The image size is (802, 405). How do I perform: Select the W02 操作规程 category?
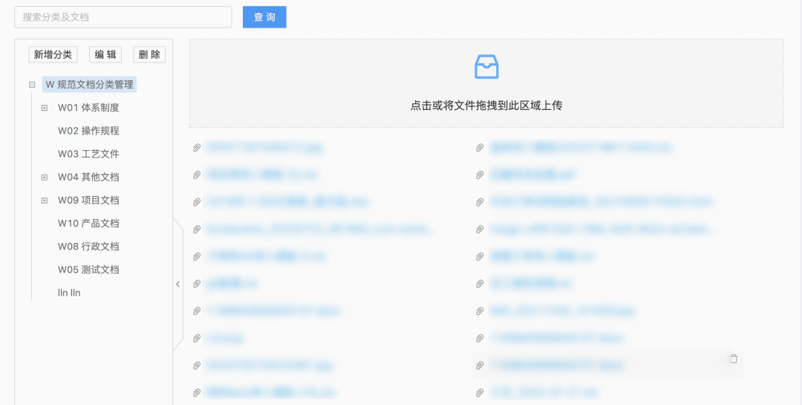click(x=88, y=131)
